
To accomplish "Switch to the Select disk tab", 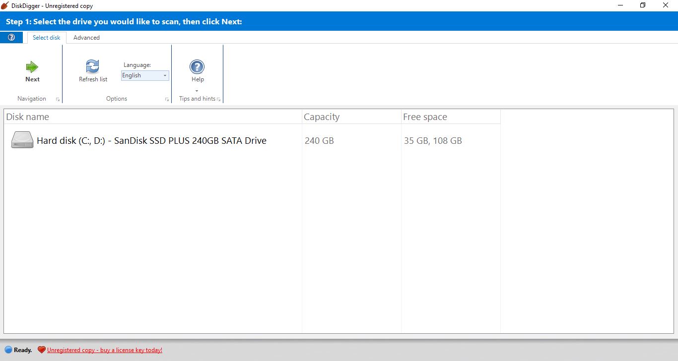I will point(47,38).
